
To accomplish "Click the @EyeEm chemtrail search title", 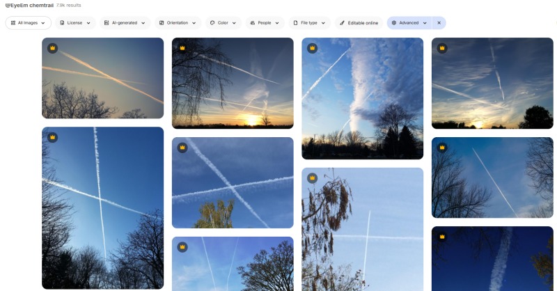I will pos(29,6).
